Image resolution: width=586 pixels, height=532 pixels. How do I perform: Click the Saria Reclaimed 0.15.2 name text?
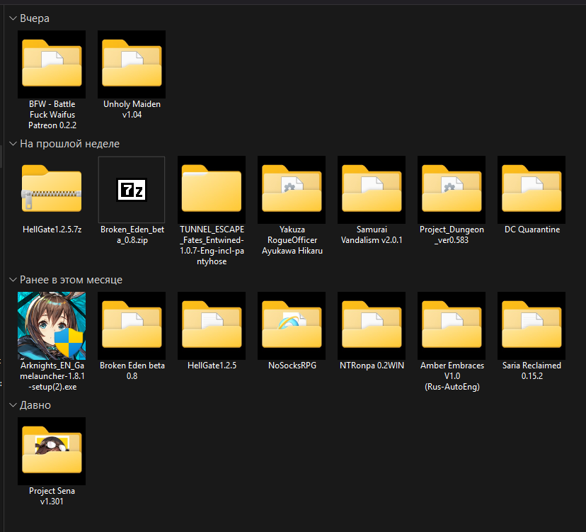point(532,370)
